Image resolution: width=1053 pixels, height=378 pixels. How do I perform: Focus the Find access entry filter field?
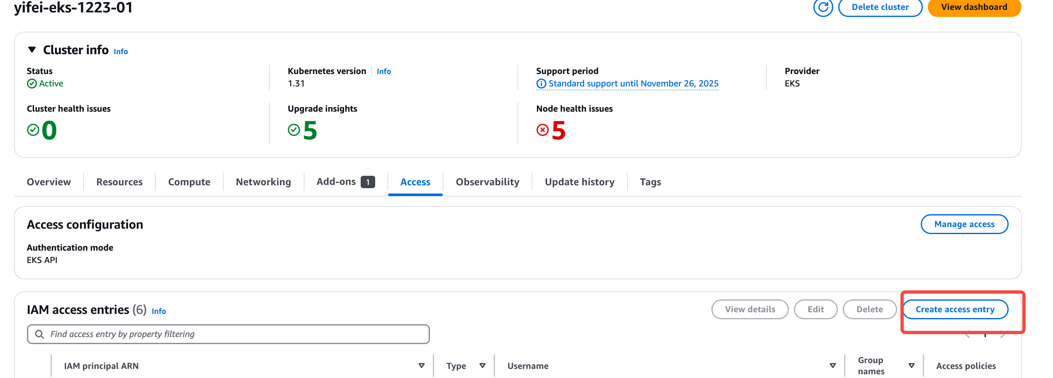tap(228, 334)
